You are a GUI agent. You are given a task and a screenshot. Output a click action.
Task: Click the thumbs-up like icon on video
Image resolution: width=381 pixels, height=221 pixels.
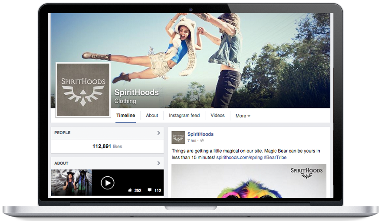click(x=130, y=190)
